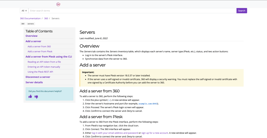The width and height of the screenshot is (267, 138).
Task: Go to the 360 breadcrumb link
Action: (46, 18)
